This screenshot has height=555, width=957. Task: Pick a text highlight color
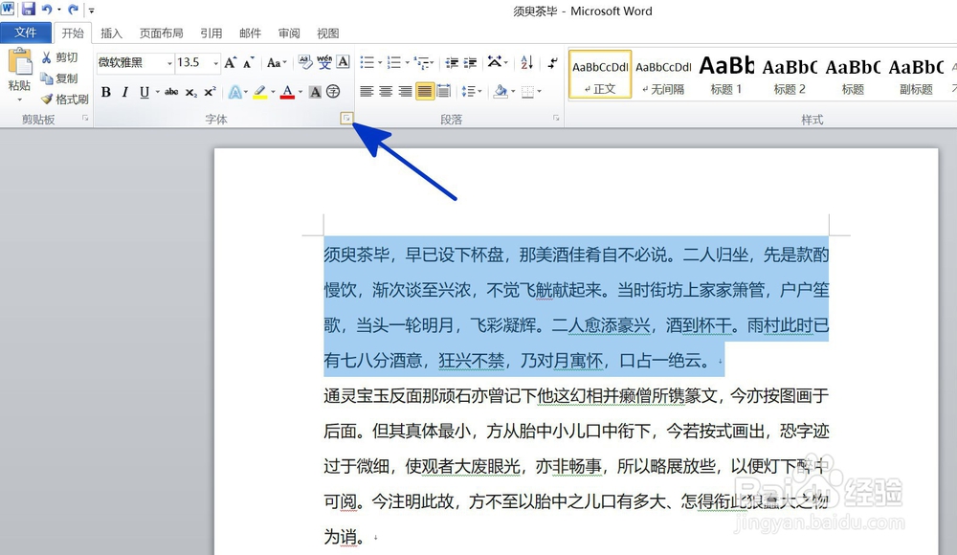[260, 93]
